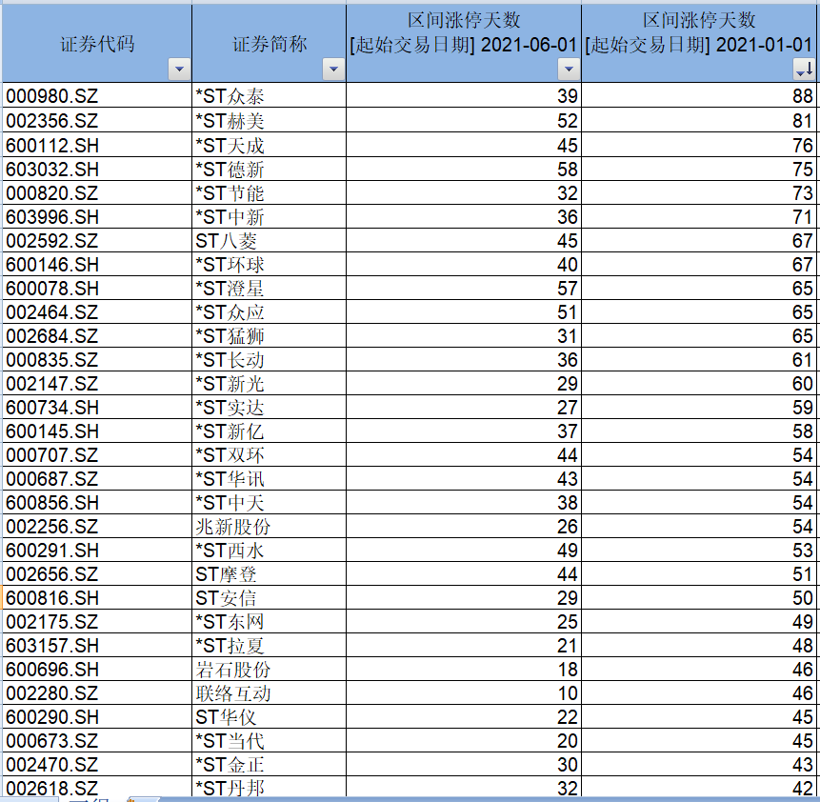The width and height of the screenshot is (820, 802).
Task: Select cell *ST西水
Action: tap(270, 550)
